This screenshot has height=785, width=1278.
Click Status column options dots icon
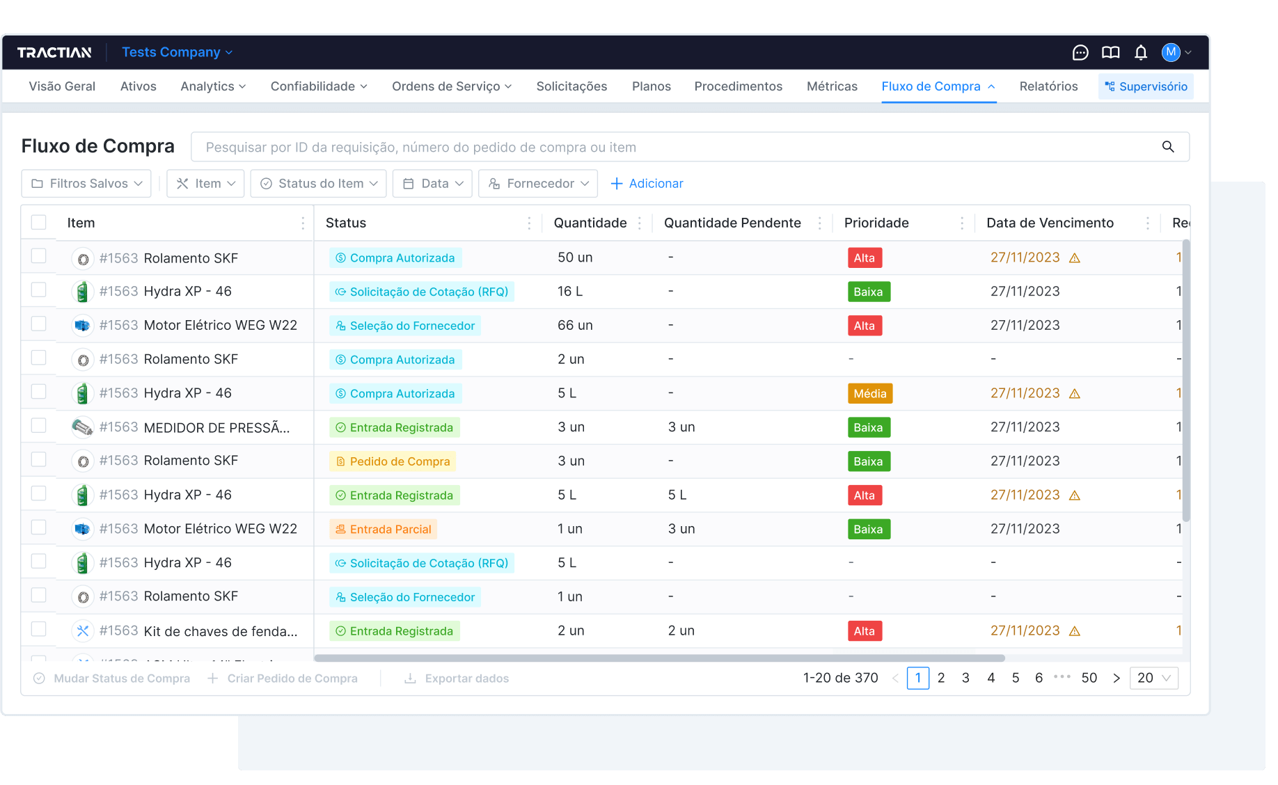click(x=529, y=223)
